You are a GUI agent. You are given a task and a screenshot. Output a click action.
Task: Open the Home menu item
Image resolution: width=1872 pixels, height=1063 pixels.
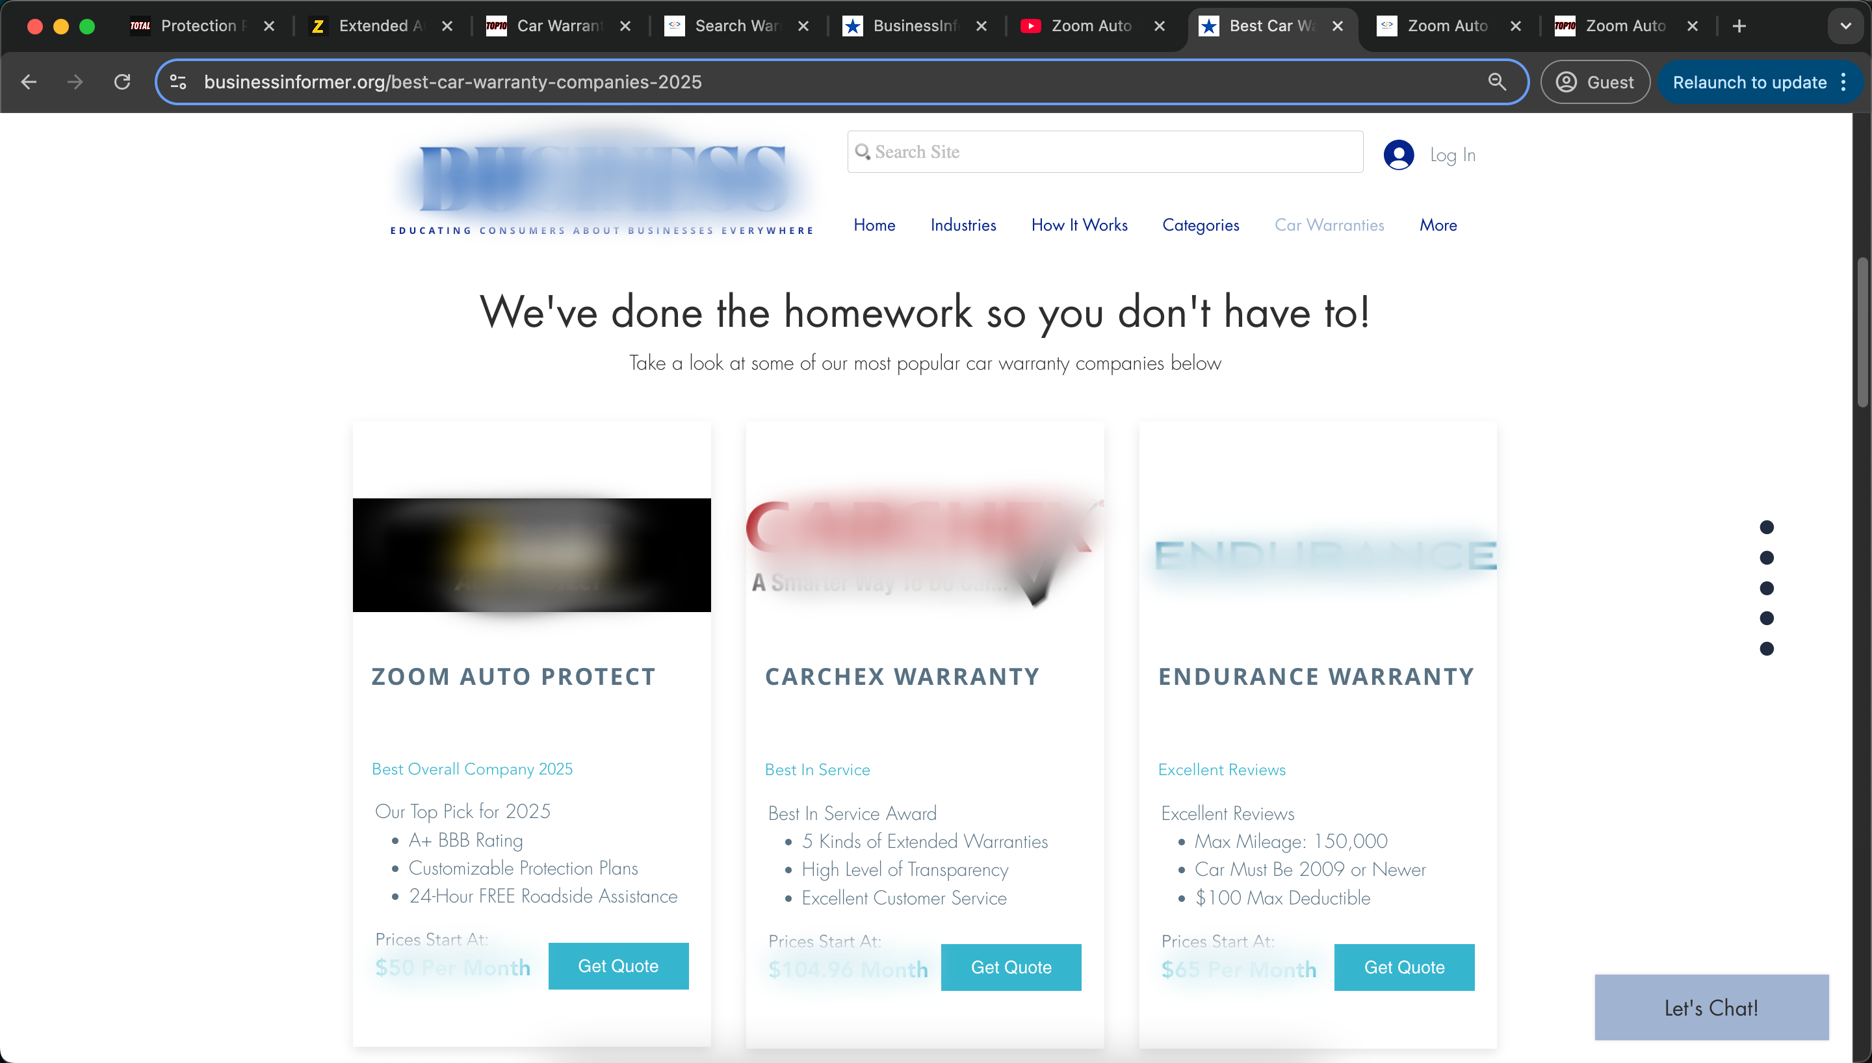tap(874, 225)
